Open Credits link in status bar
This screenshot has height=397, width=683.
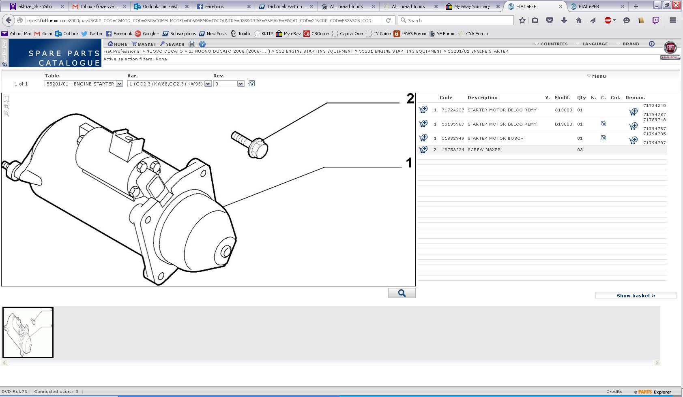pyautogui.click(x=614, y=391)
